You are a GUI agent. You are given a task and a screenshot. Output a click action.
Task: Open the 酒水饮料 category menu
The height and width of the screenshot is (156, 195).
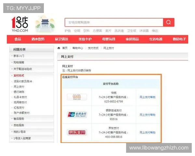click(38, 39)
